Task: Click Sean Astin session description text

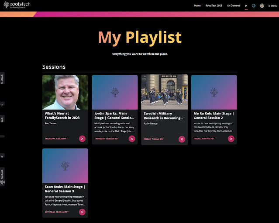Action: click(x=65, y=201)
